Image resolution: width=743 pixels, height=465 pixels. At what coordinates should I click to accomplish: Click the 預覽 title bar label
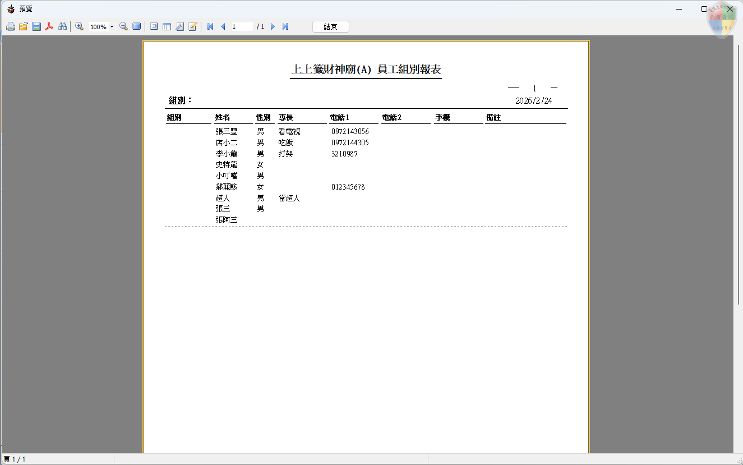pyautogui.click(x=25, y=8)
